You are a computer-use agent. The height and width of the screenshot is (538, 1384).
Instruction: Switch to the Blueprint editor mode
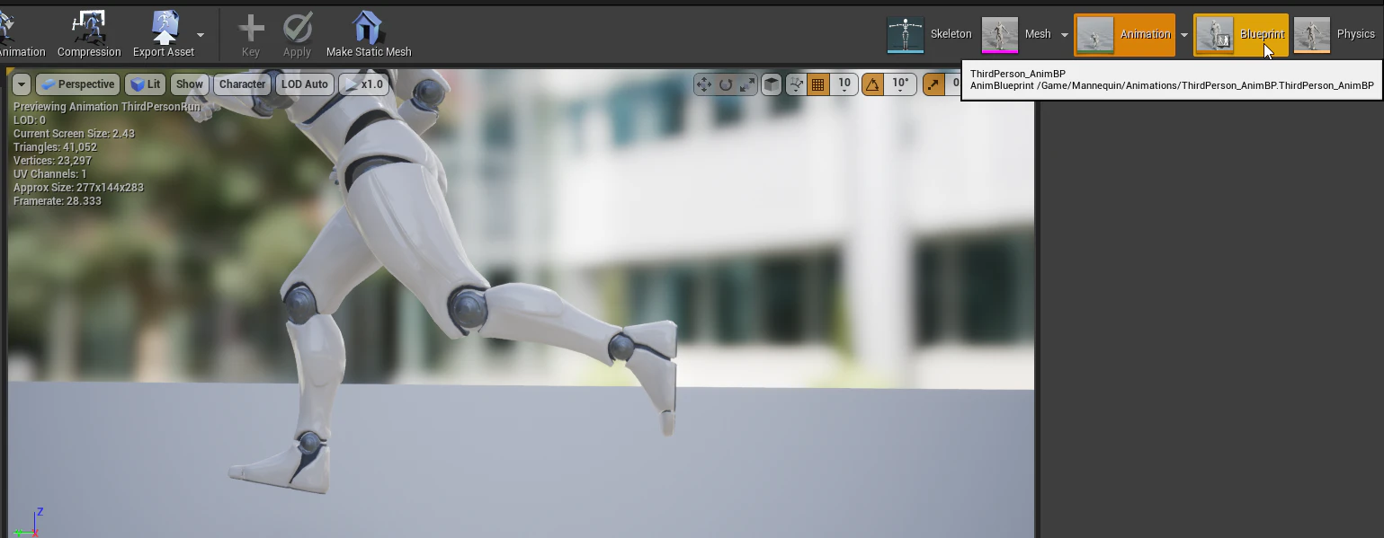[x=1241, y=35]
